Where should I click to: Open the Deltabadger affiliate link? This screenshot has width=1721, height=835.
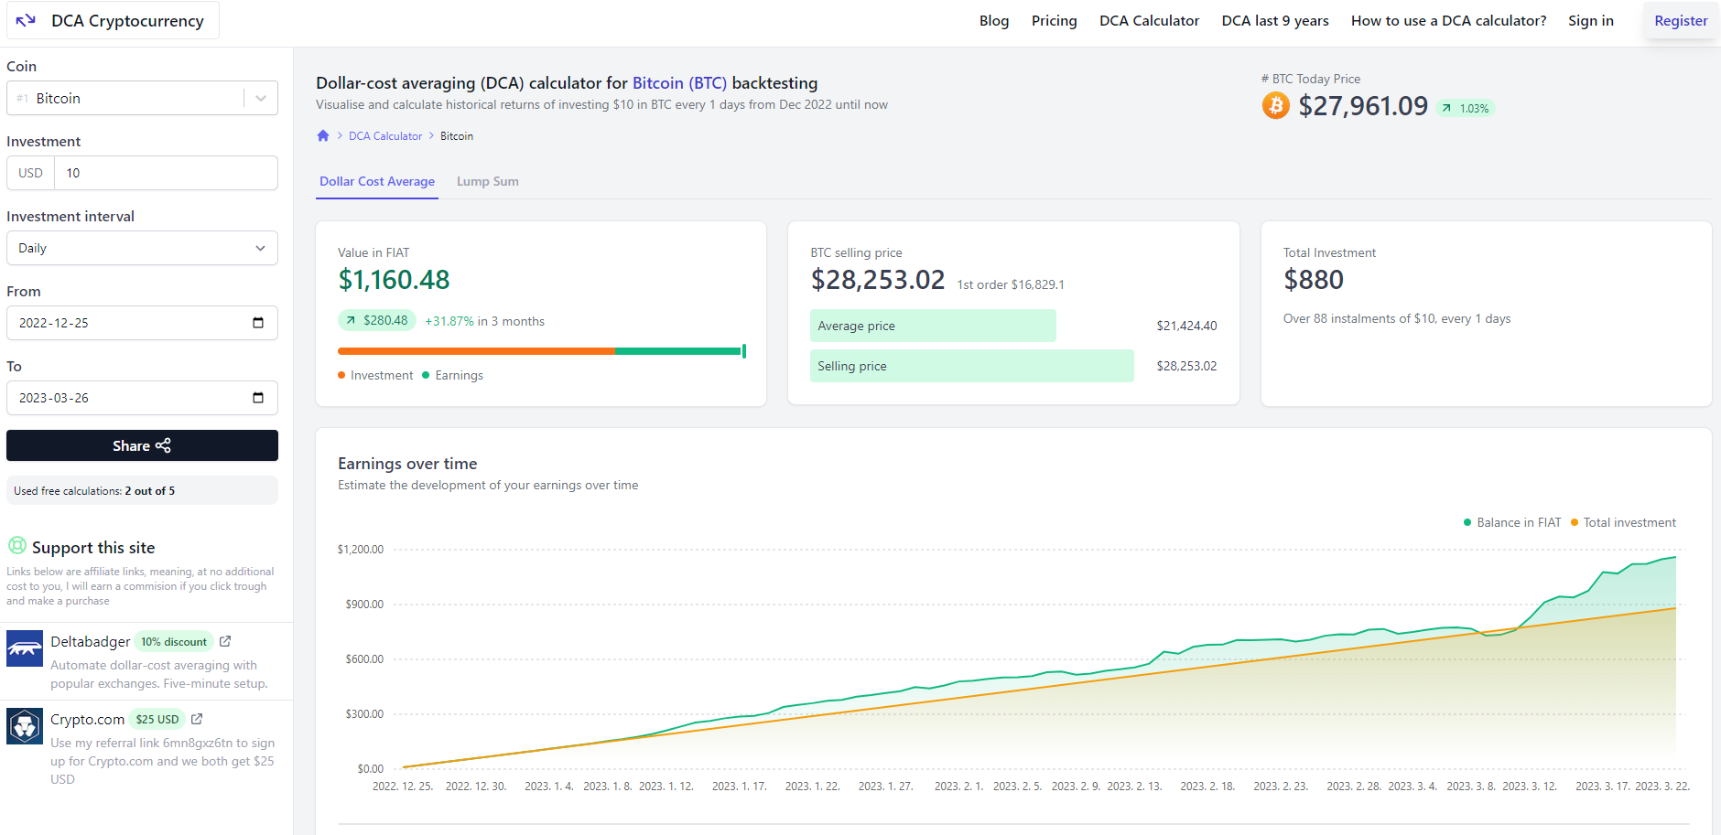pos(90,641)
